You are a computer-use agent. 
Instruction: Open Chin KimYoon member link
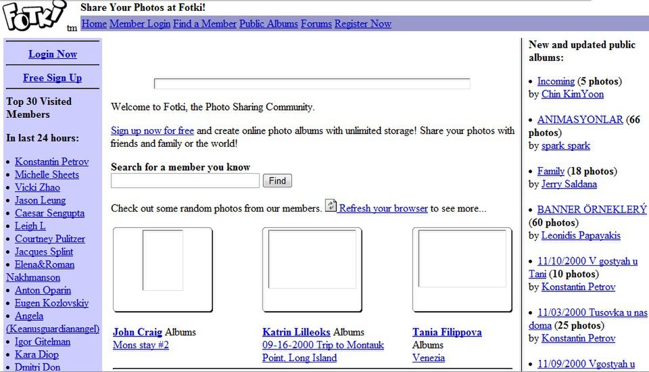click(573, 93)
